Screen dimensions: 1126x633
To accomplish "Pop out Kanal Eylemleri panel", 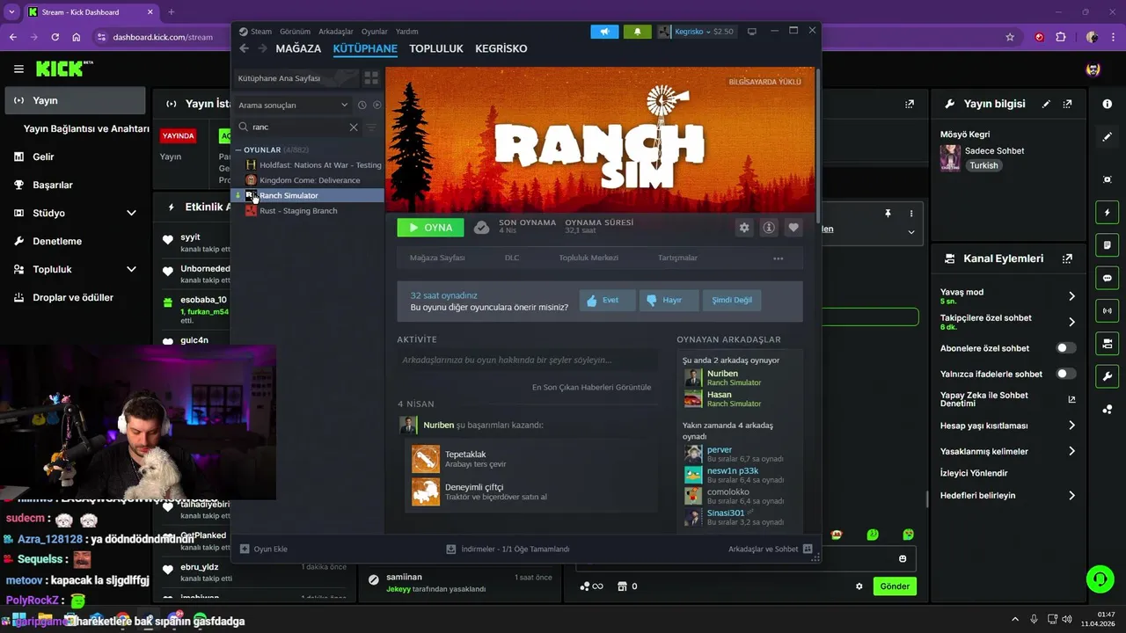I will (x=1067, y=258).
